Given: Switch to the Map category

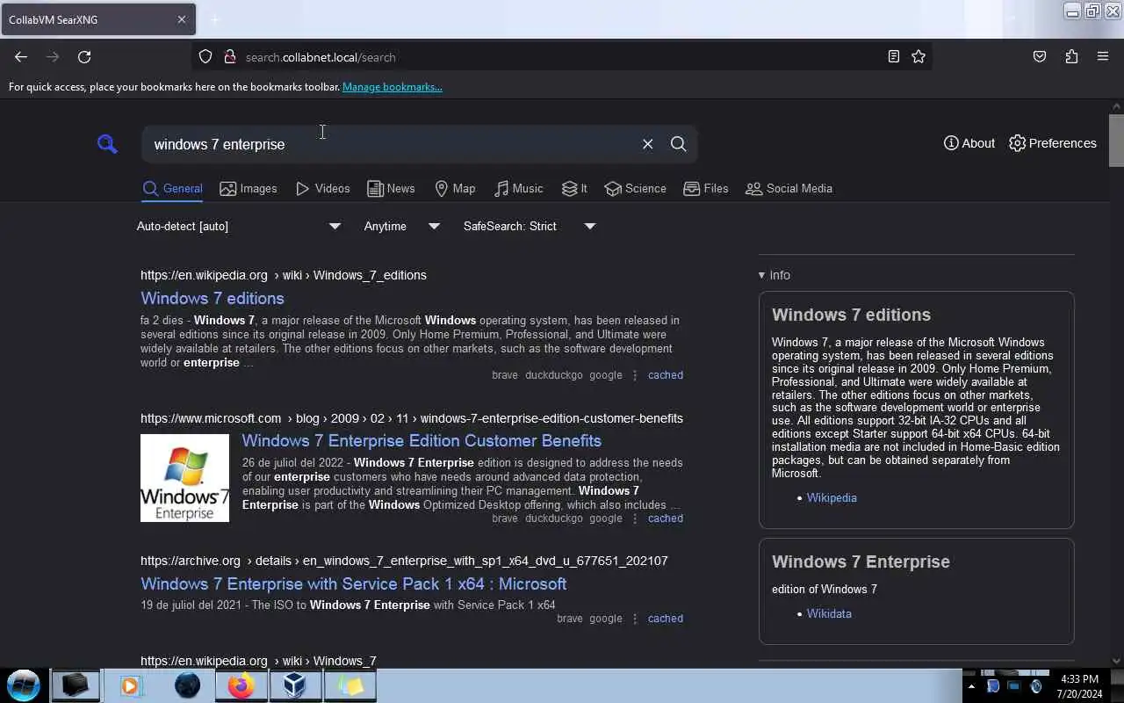Looking at the screenshot, I should [455, 188].
